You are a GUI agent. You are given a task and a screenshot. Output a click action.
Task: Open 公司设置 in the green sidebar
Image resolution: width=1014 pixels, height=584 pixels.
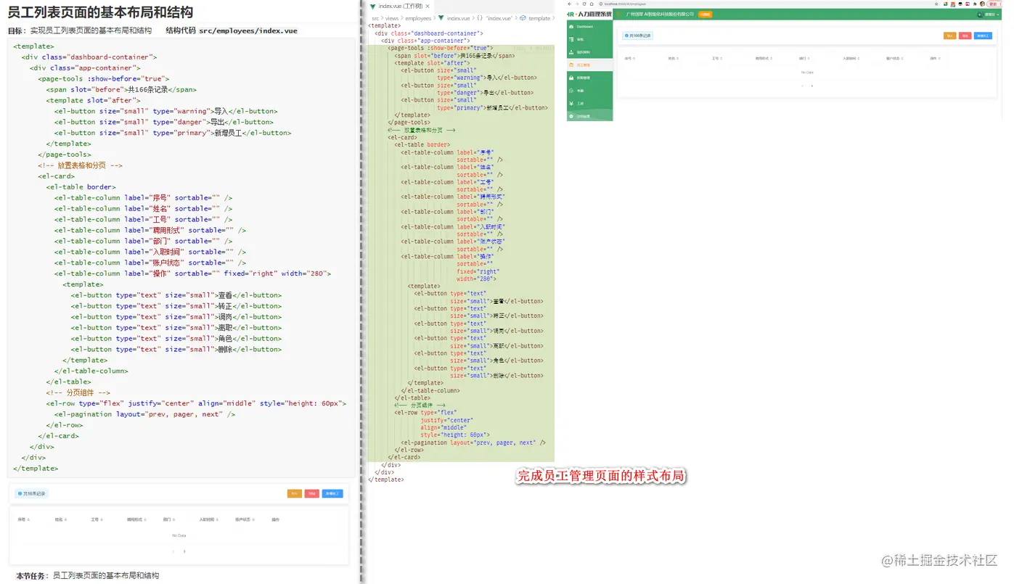[589, 116]
